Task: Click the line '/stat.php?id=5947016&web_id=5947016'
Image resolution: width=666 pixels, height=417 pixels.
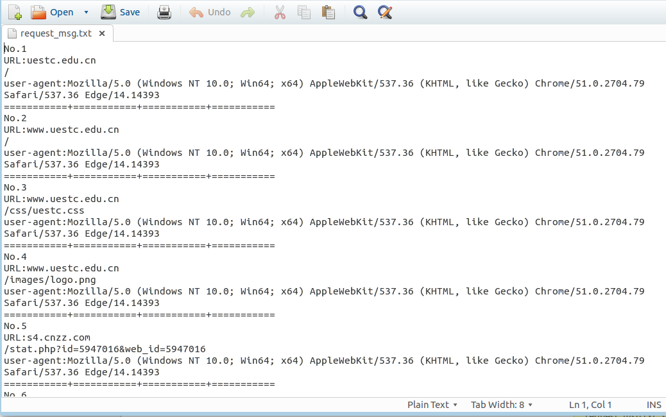Action: [105, 349]
